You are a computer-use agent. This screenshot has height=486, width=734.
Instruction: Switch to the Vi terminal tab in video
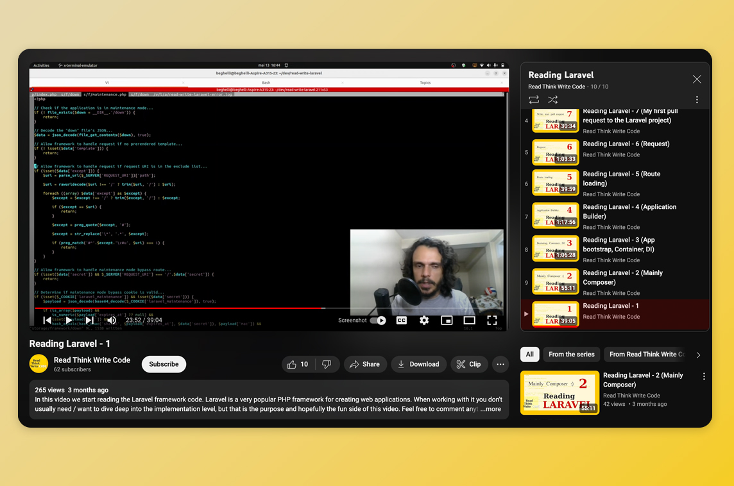click(x=107, y=83)
